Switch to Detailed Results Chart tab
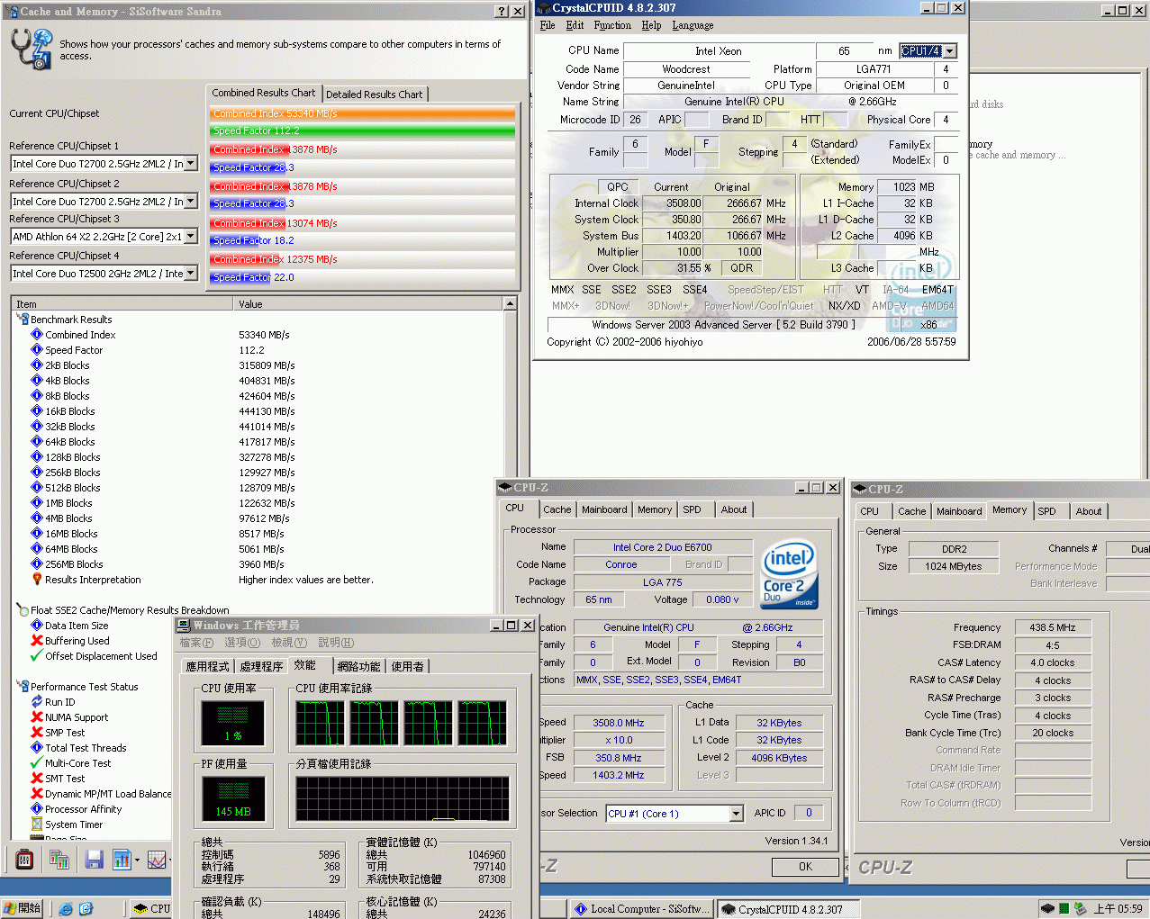Viewport: 1150px width, 919px height. point(374,95)
